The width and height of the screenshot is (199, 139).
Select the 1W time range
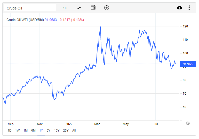[17, 131]
